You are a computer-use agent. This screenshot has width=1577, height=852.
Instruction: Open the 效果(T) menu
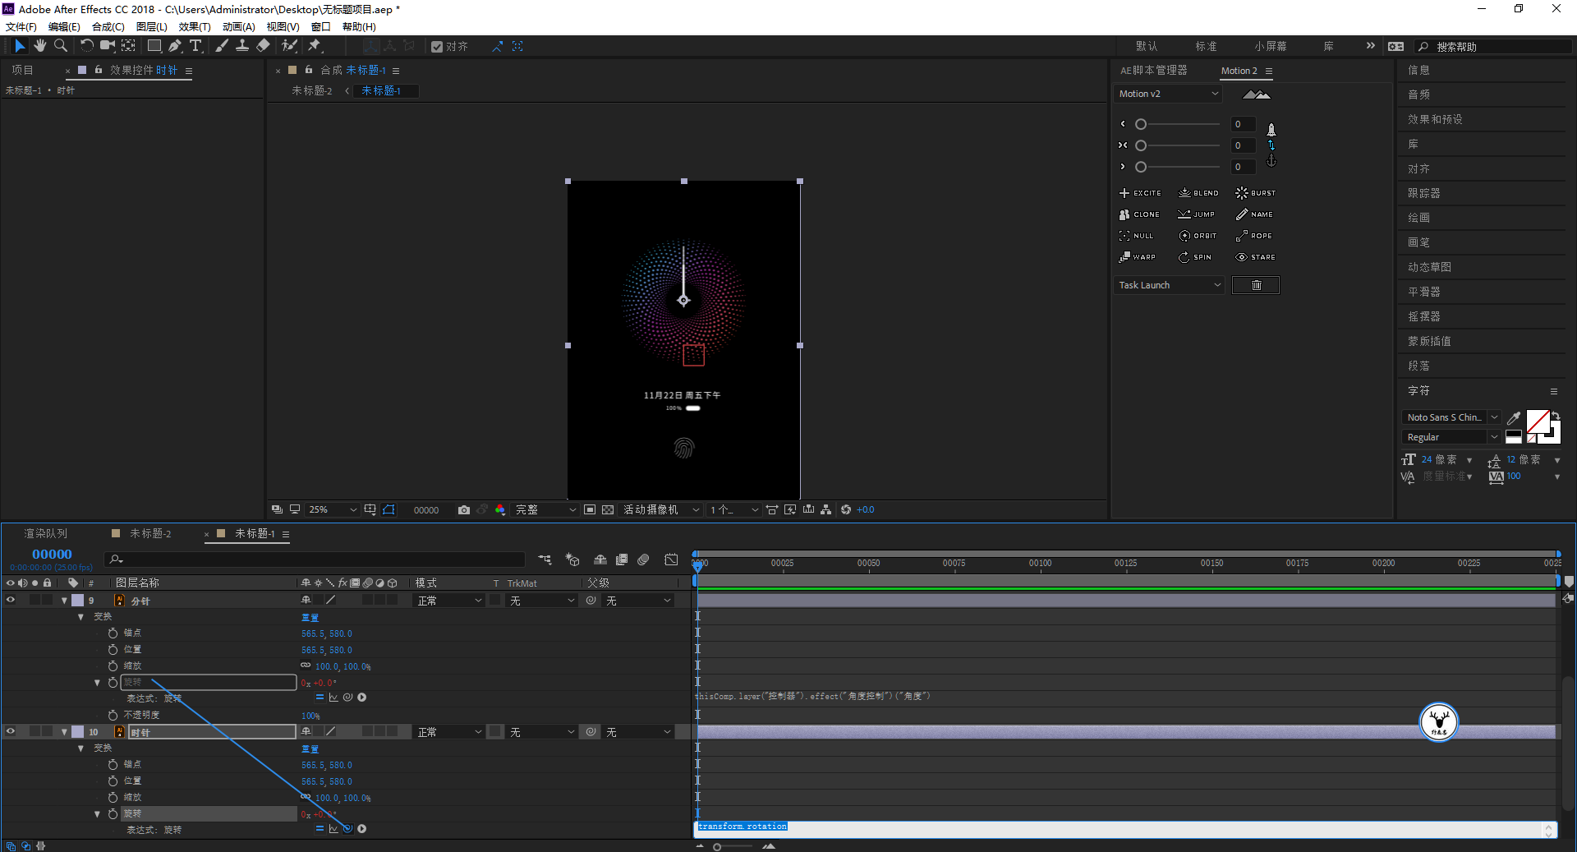pyautogui.click(x=195, y=27)
